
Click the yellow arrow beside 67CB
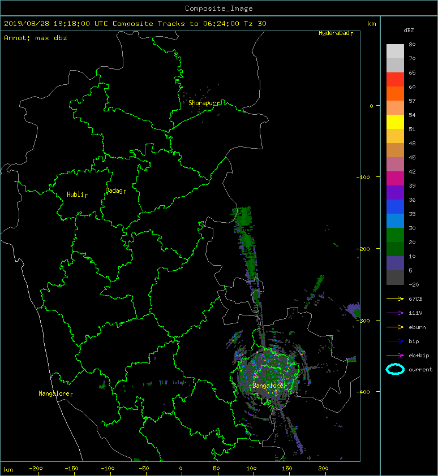(x=395, y=299)
